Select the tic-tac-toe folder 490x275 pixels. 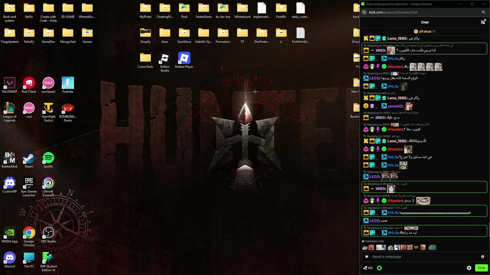pos(223,11)
